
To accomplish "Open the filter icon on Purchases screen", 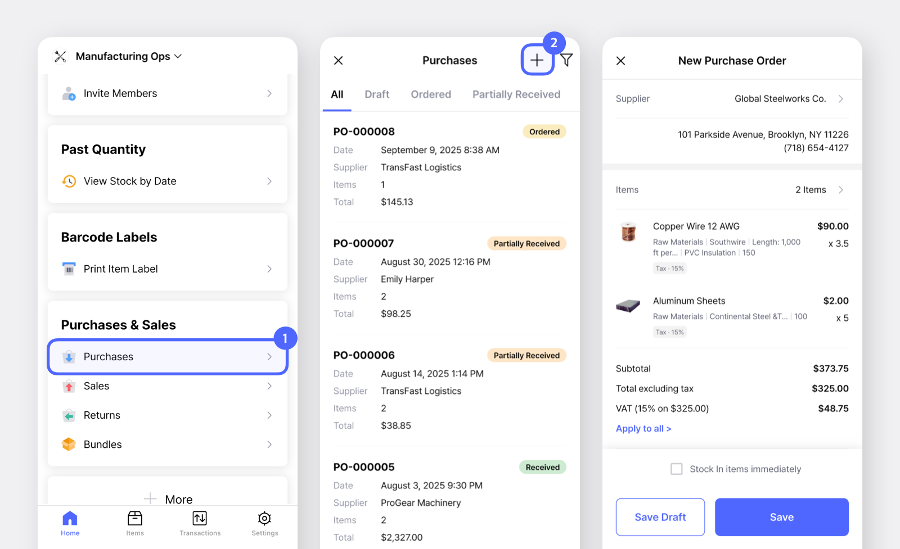I will tap(566, 60).
